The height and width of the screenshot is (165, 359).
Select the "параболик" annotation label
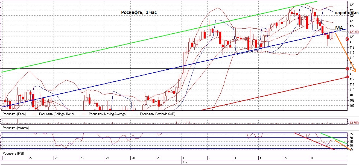click(346, 13)
